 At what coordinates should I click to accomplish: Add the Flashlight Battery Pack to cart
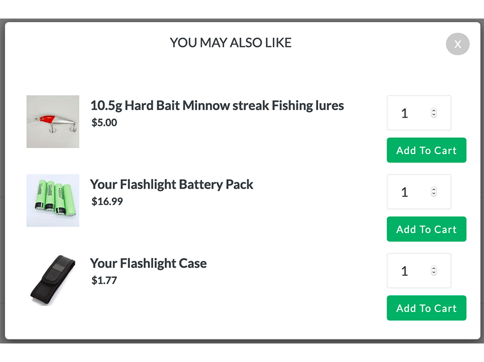[426, 229]
